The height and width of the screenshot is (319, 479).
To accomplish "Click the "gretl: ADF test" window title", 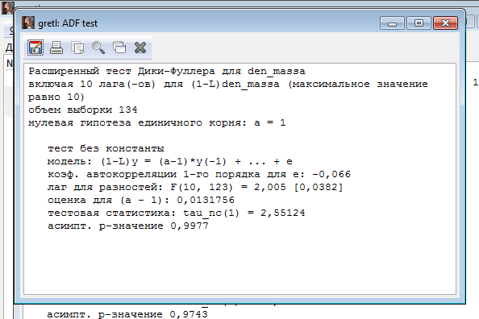I will (68, 23).
